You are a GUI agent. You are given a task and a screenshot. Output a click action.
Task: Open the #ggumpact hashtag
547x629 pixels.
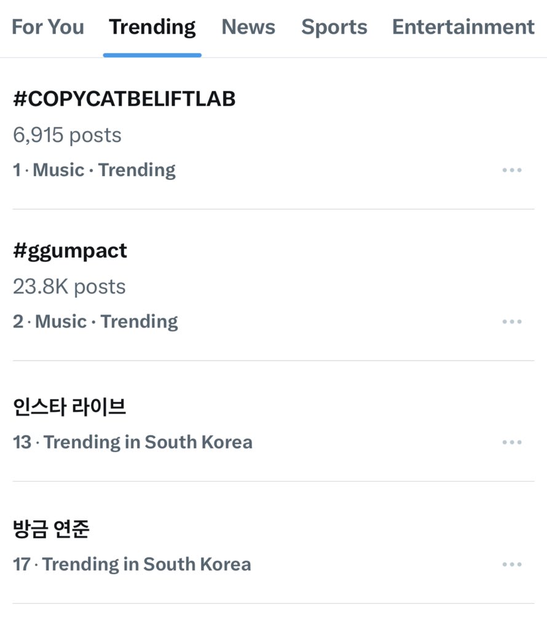70,251
